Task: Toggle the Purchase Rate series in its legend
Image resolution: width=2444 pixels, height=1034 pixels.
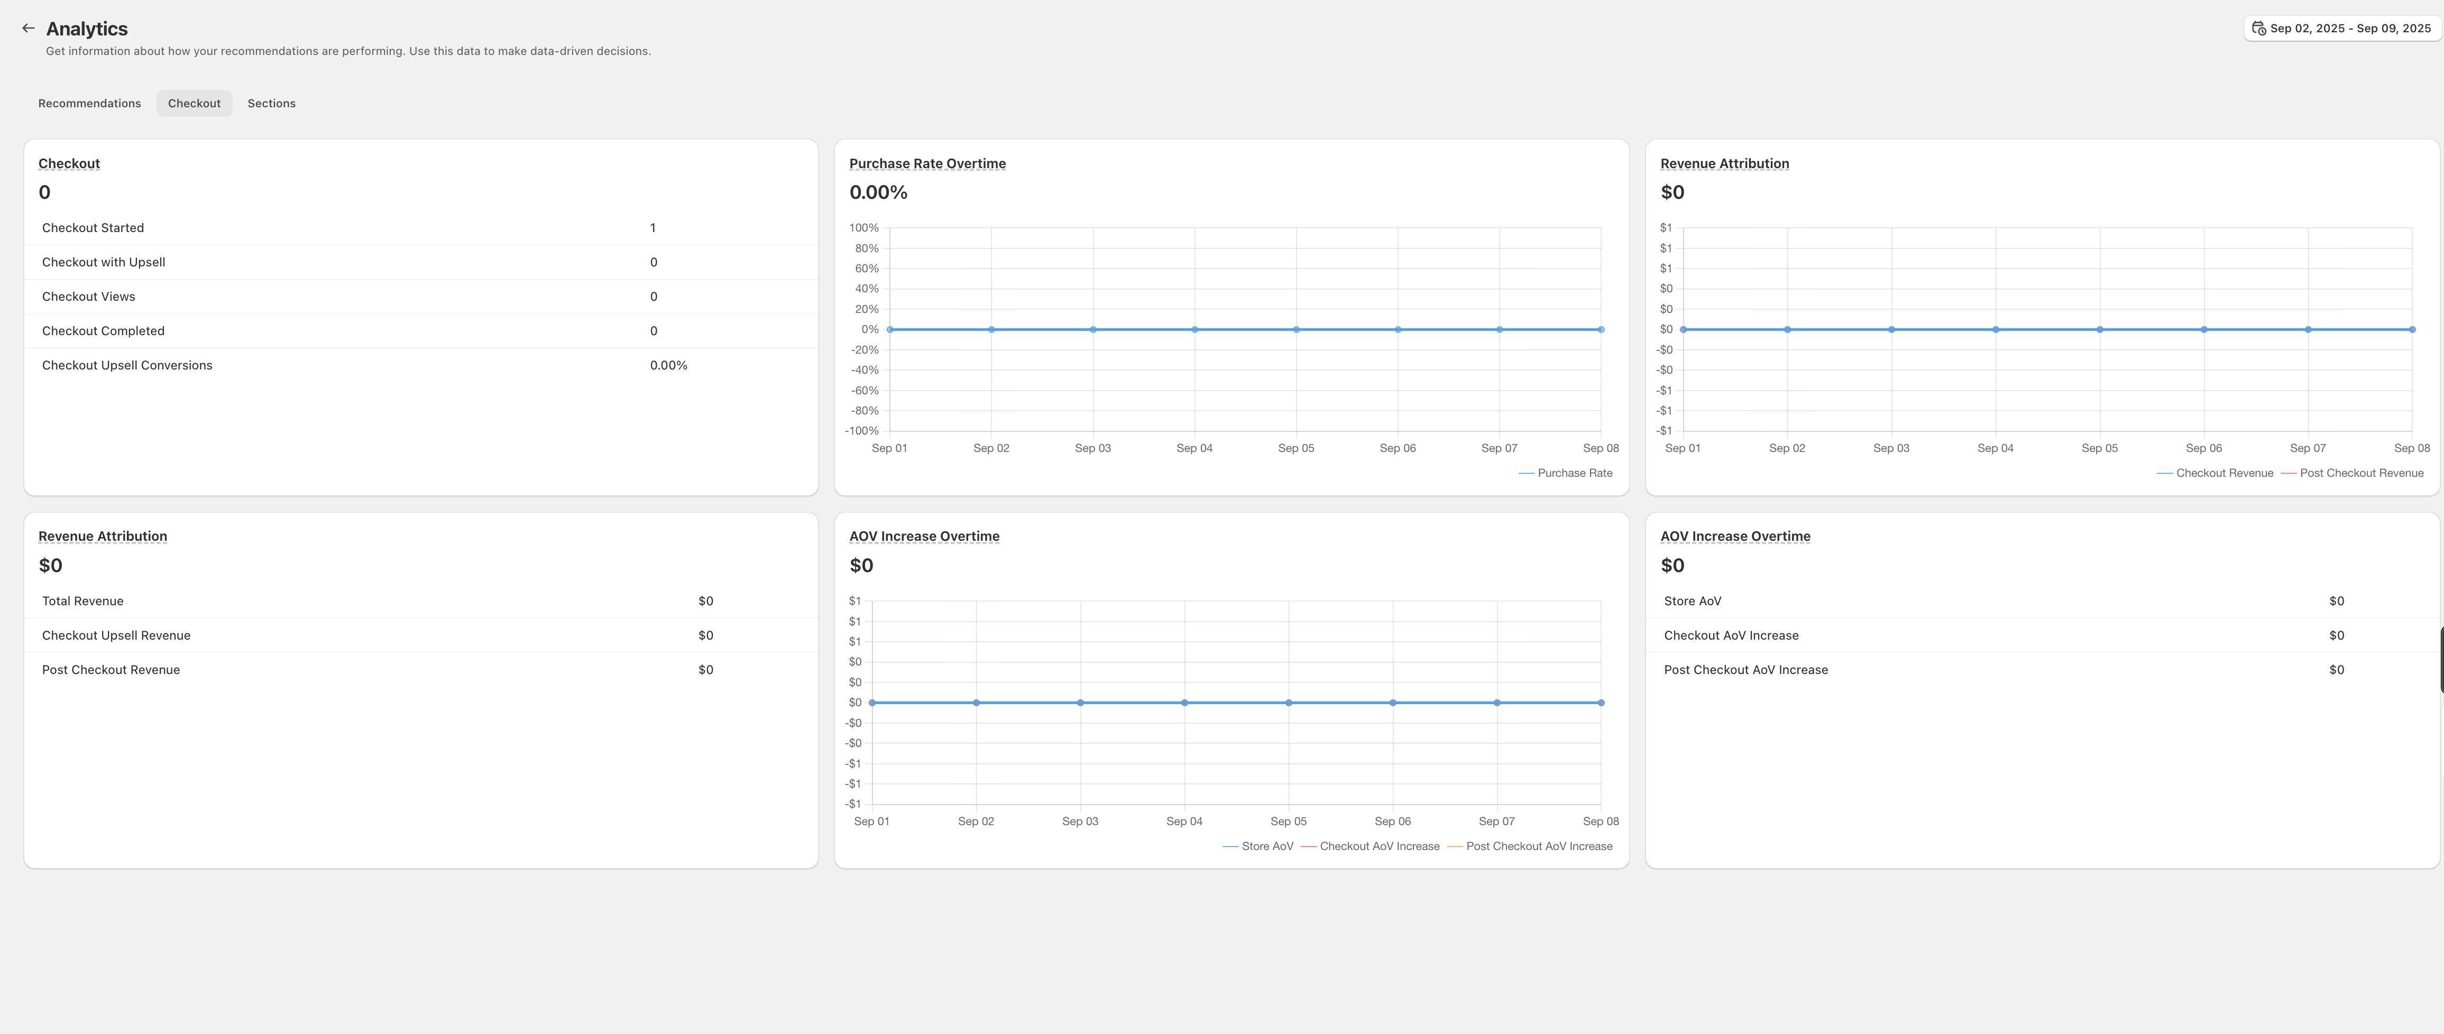Action: 1566,473
